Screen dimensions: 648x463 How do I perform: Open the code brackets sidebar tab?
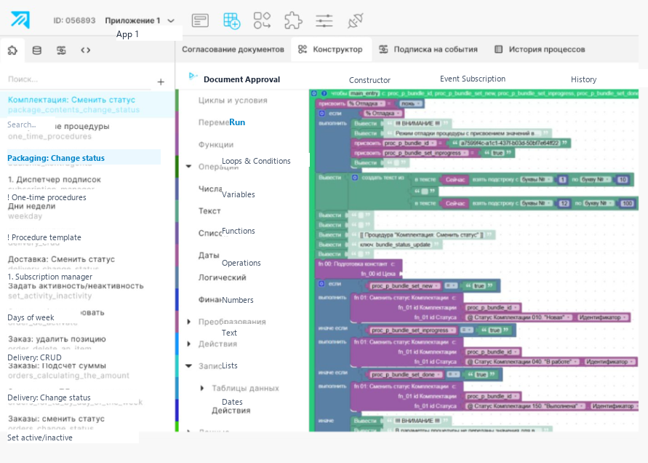[86, 50]
